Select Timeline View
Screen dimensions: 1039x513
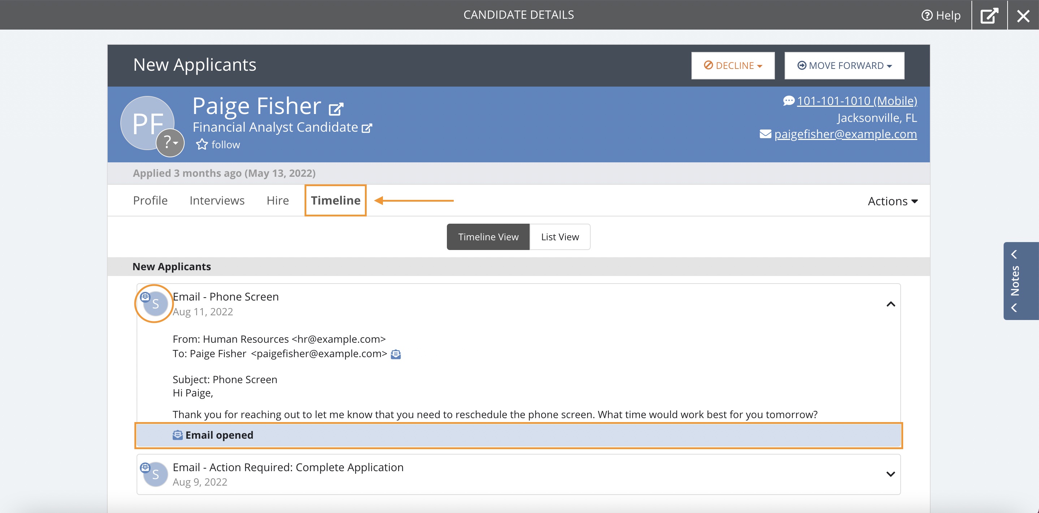tap(488, 237)
